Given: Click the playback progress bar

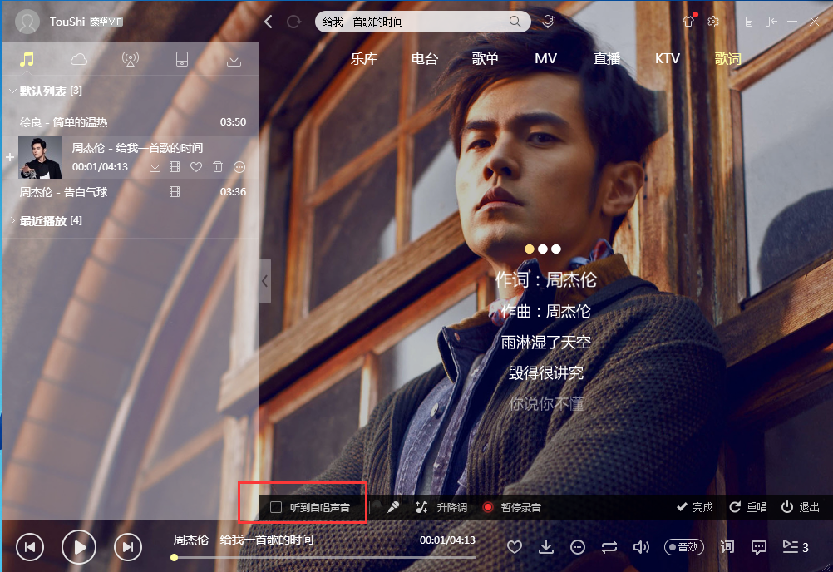Looking at the screenshot, I should point(324,557).
